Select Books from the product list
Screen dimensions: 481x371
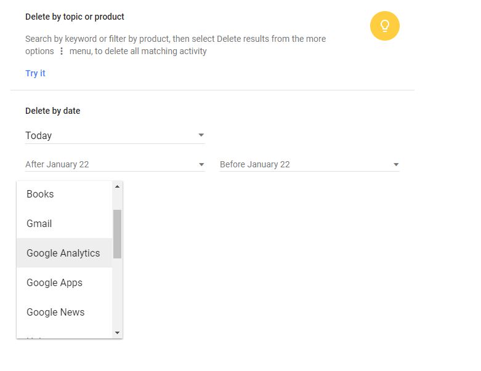[x=40, y=194]
